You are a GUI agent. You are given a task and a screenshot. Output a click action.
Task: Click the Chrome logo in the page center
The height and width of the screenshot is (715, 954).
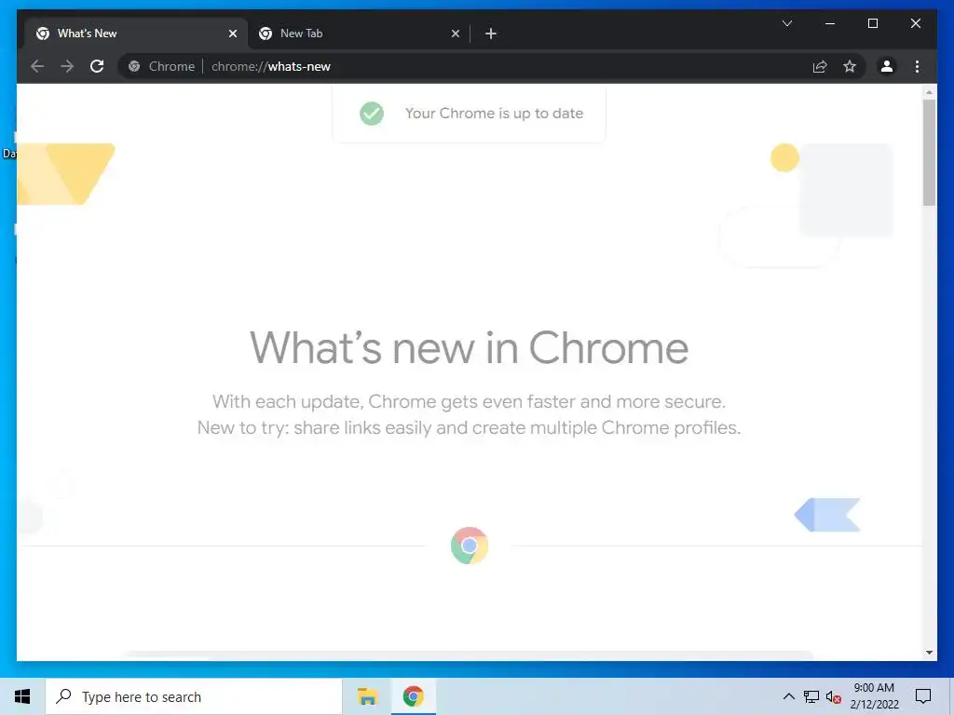470,546
